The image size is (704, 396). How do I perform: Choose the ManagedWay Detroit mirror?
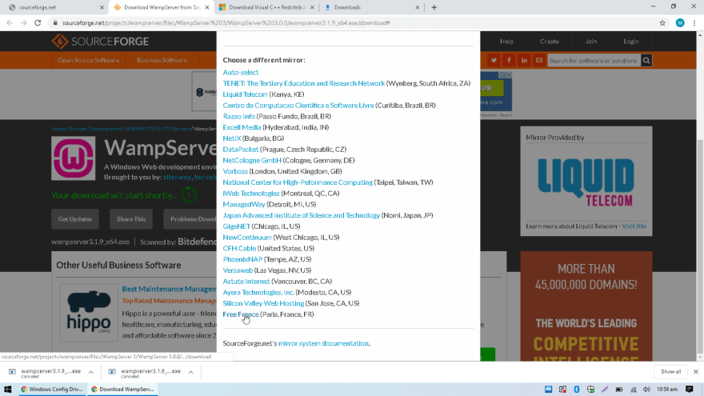(x=244, y=204)
